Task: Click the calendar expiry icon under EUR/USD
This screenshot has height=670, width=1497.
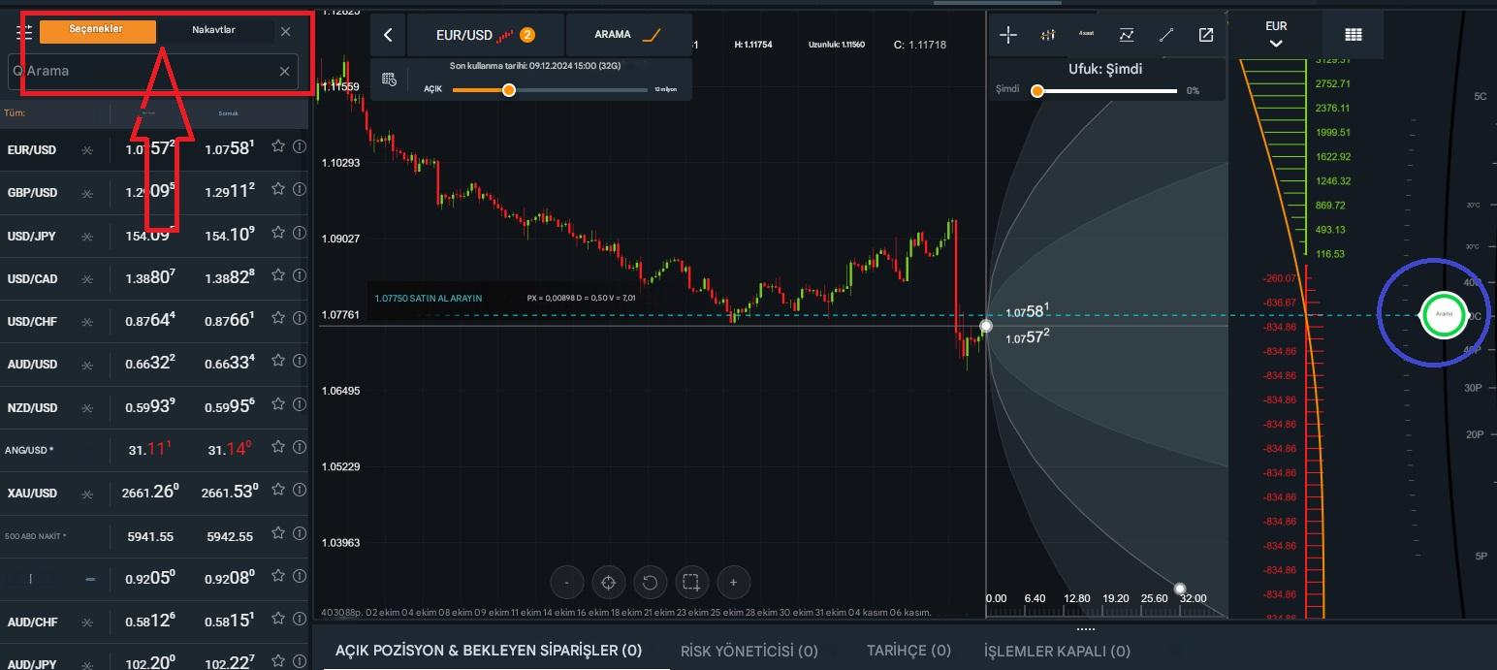Action: pos(391,80)
